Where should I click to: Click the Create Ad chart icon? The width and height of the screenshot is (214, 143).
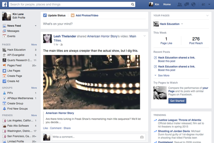coord(4,81)
